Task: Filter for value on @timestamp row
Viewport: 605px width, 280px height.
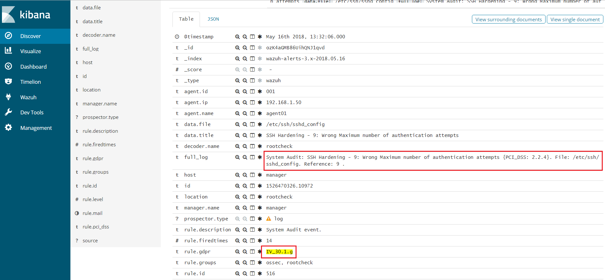Action: tap(237, 37)
